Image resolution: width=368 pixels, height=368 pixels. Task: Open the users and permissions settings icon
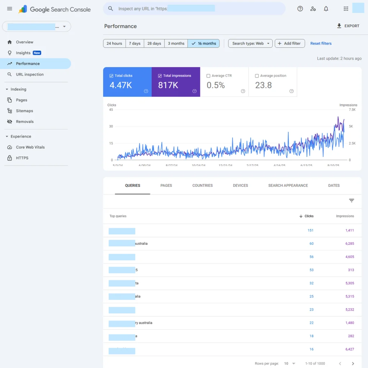pyautogui.click(x=313, y=9)
